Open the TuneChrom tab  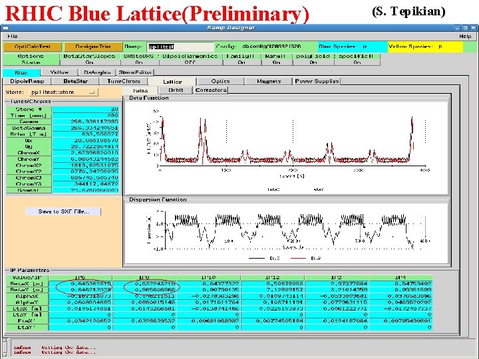pos(124,81)
